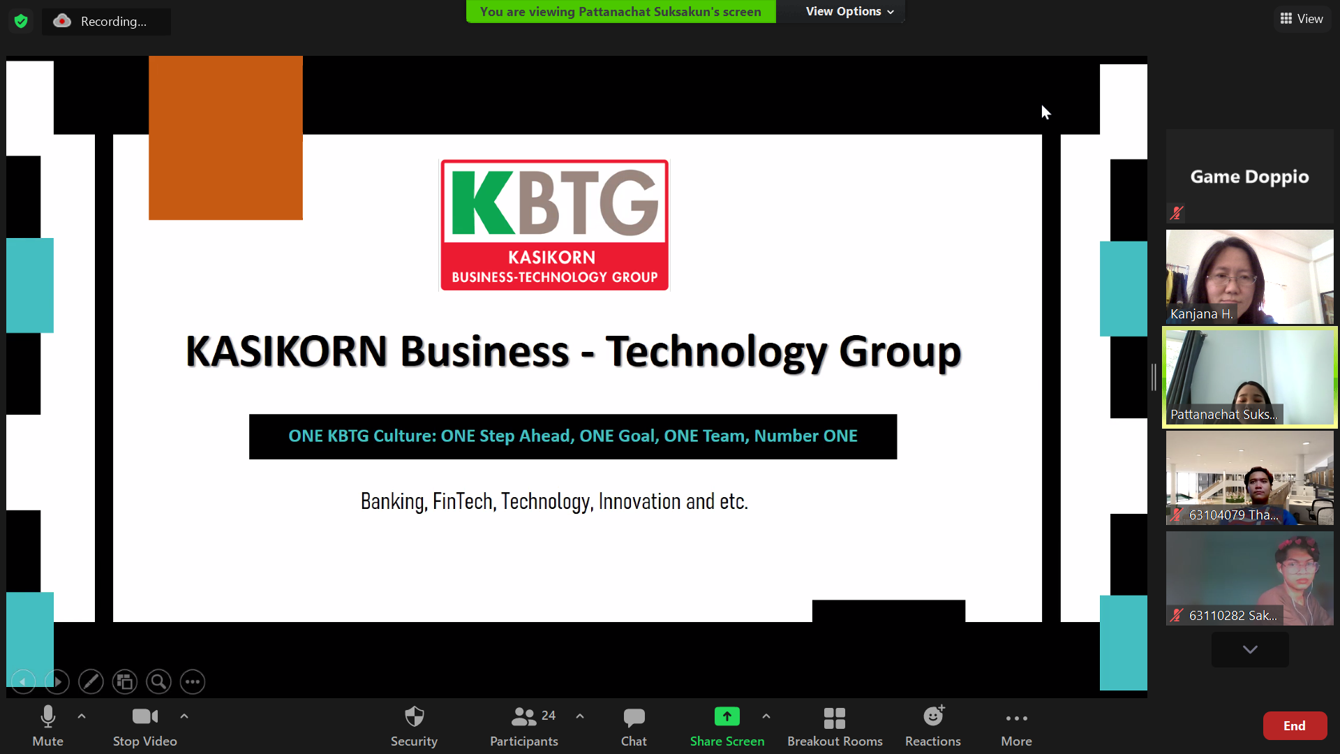Screen dimensions: 1340x754
Task: Open the see all slides icon
Action: pos(125,681)
